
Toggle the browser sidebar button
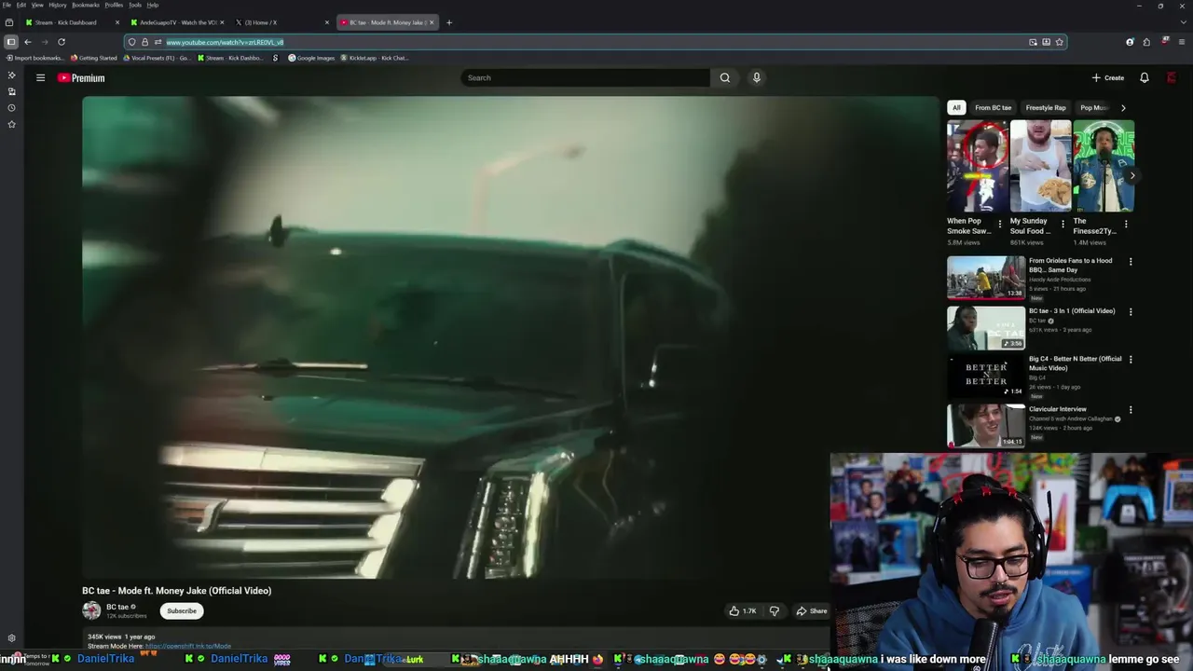10,42
